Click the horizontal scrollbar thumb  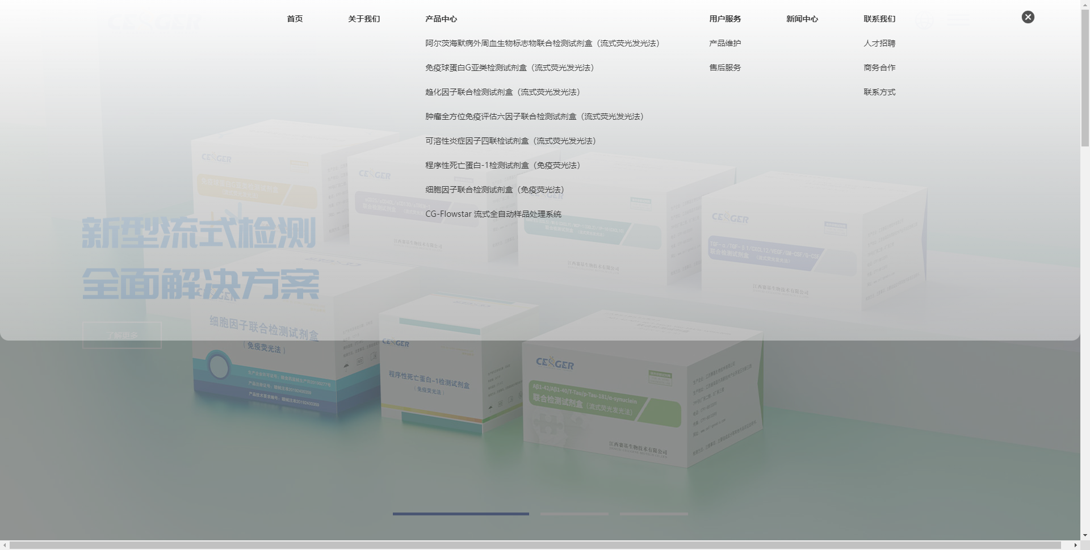(535, 545)
